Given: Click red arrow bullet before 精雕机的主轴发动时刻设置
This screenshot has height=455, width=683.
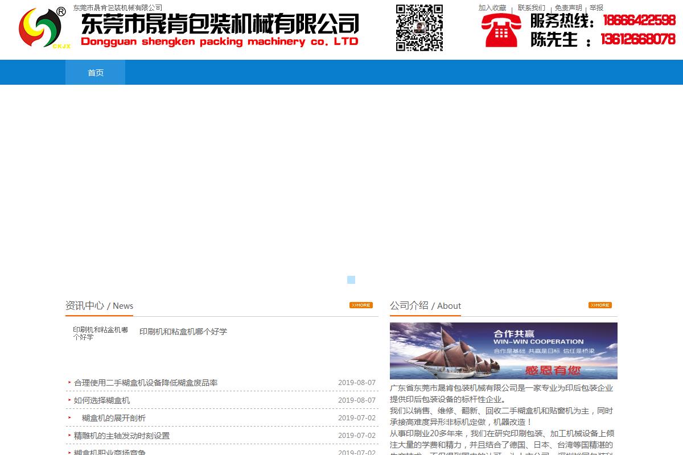Looking at the screenshot, I should pyautogui.click(x=69, y=435).
